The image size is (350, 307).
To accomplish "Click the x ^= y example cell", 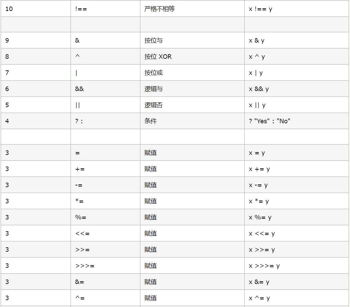I will pos(297,298).
